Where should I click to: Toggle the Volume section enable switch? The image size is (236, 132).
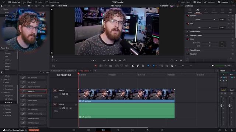click(x=188, y=15)
